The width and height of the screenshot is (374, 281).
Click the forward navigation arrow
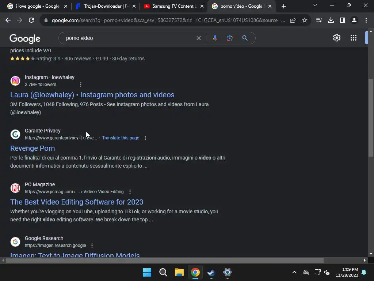click(20, 20)
